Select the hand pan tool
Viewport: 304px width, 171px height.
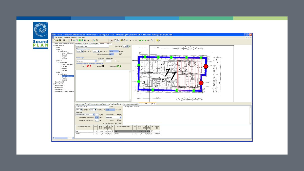(x=115, y=40)
